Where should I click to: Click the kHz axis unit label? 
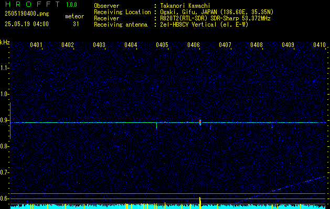[5, 42]
